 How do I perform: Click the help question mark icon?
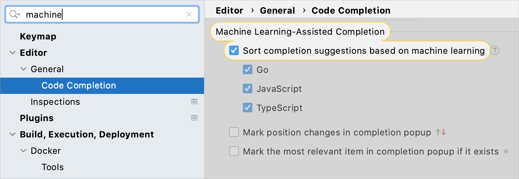click(495, 51)
